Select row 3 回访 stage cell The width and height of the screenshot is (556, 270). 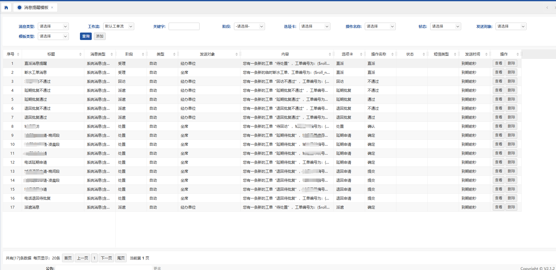click(131, 81)
